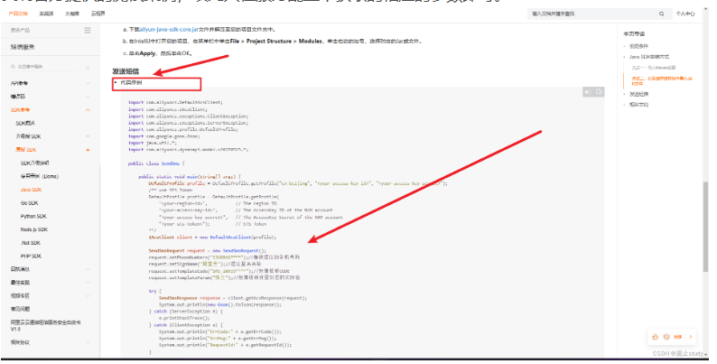This screenshot has height=364, width=717.
Task: Expand the 最佳实践 section chevron
Action: coord(88,283)
